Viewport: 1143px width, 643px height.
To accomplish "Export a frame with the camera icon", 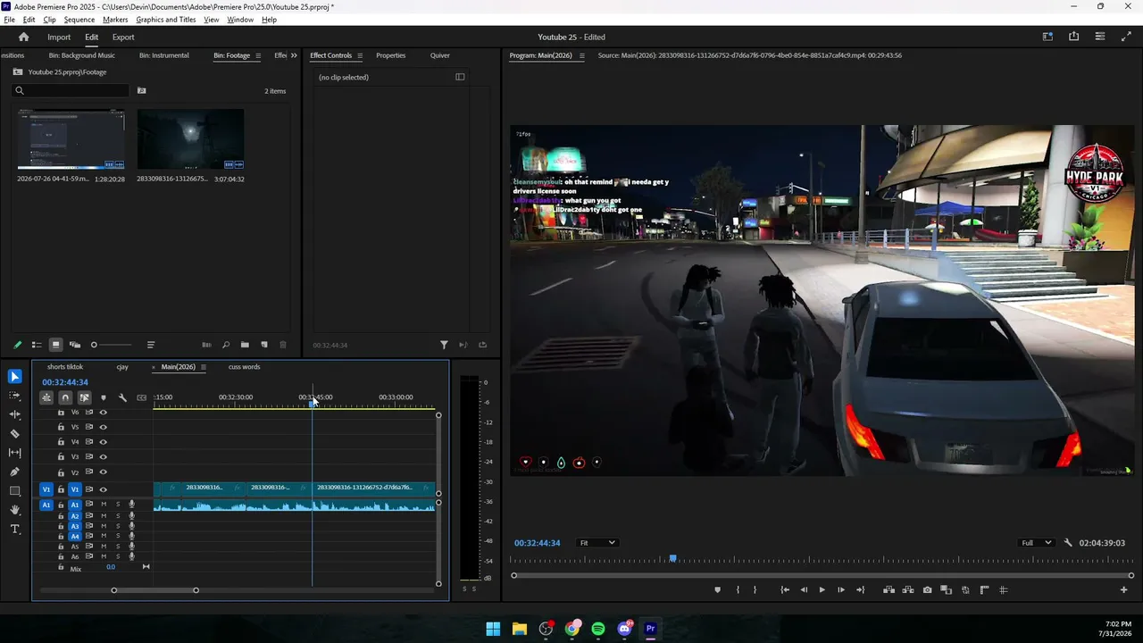I will (x=927, y=589).
